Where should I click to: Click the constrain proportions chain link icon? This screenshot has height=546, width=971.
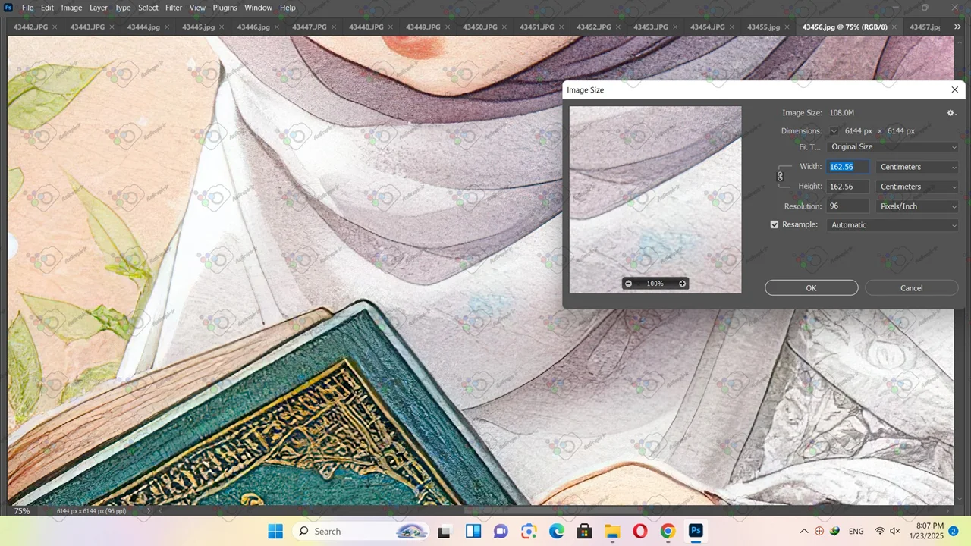pyautogui.click(x=780, y=177)
